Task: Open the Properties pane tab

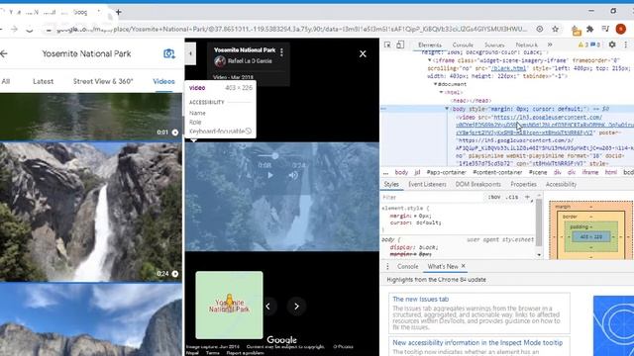Action: pyautogui.click(x=523, y=184)
